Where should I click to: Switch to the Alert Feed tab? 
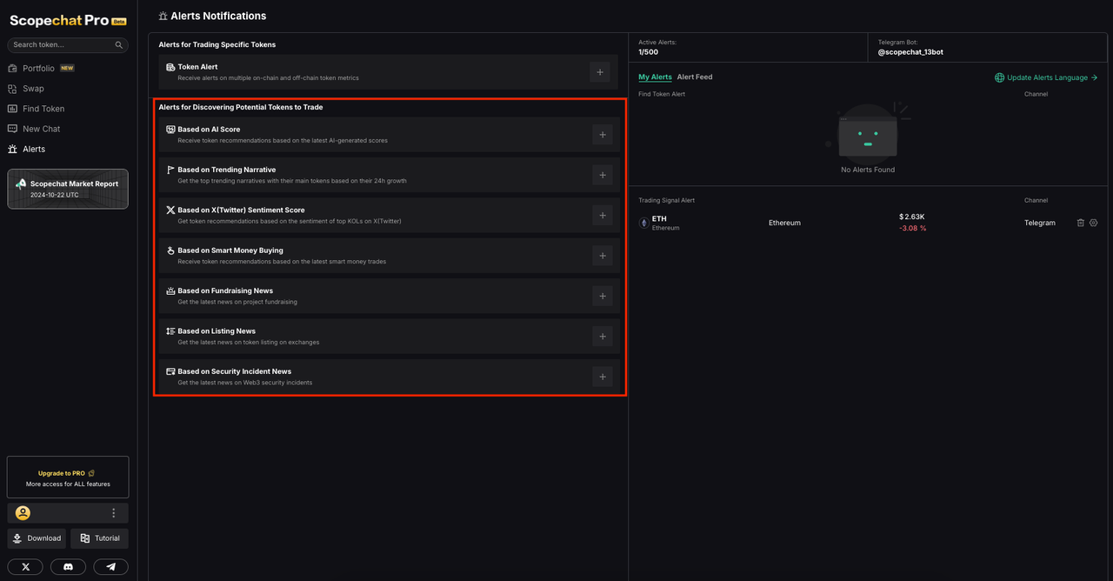click(695, 77)
